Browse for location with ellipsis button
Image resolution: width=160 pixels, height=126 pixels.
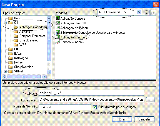(x=150, y=99)
